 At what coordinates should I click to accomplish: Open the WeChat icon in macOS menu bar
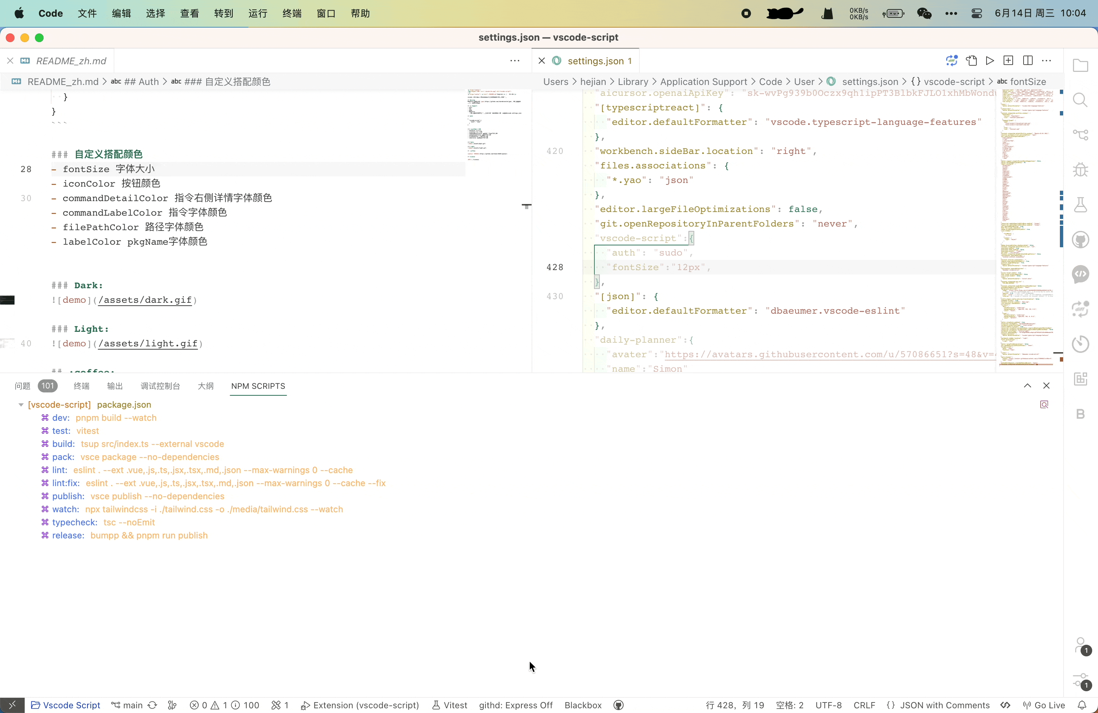[x=924, y=13]
